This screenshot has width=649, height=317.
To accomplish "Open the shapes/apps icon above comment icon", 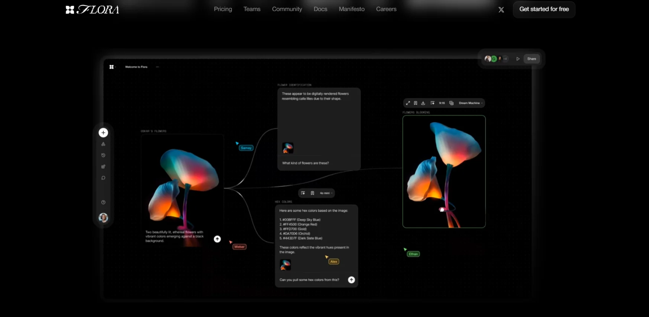I will coord(103,166).
